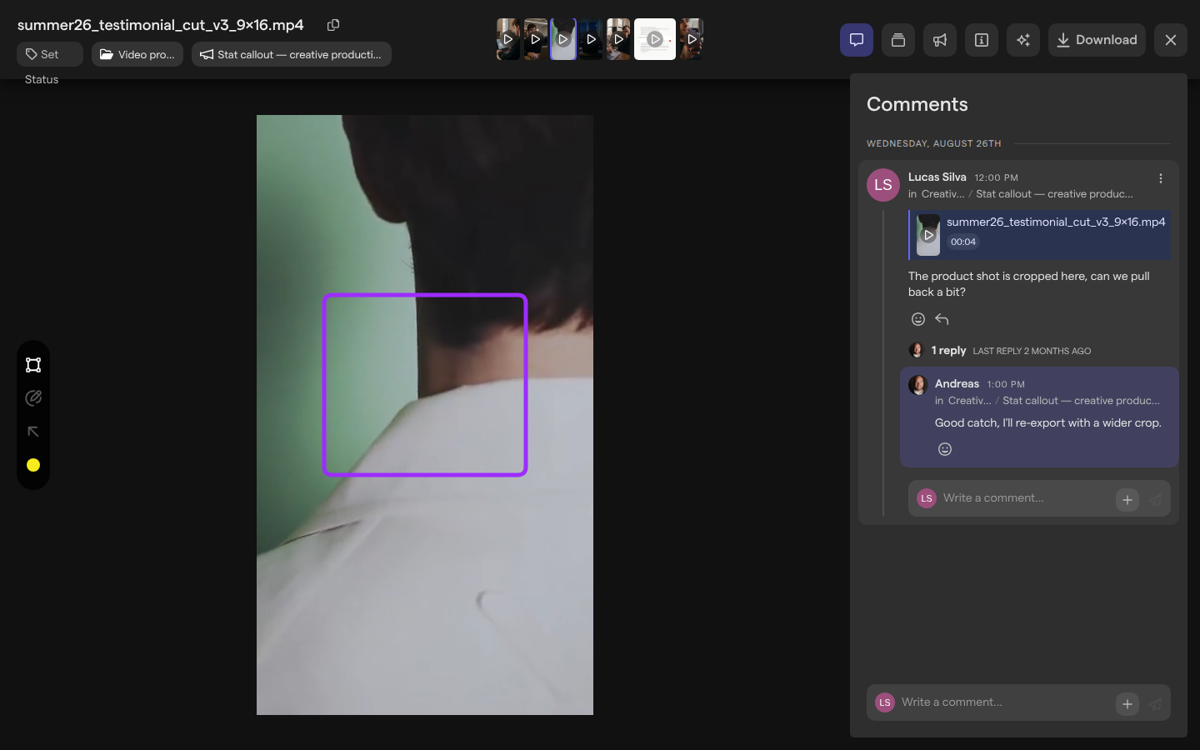Select the summer26_testimonial_cut_v3_9×16.mp4 title
The image size is (1200, 750).
(x=161, y=25)
